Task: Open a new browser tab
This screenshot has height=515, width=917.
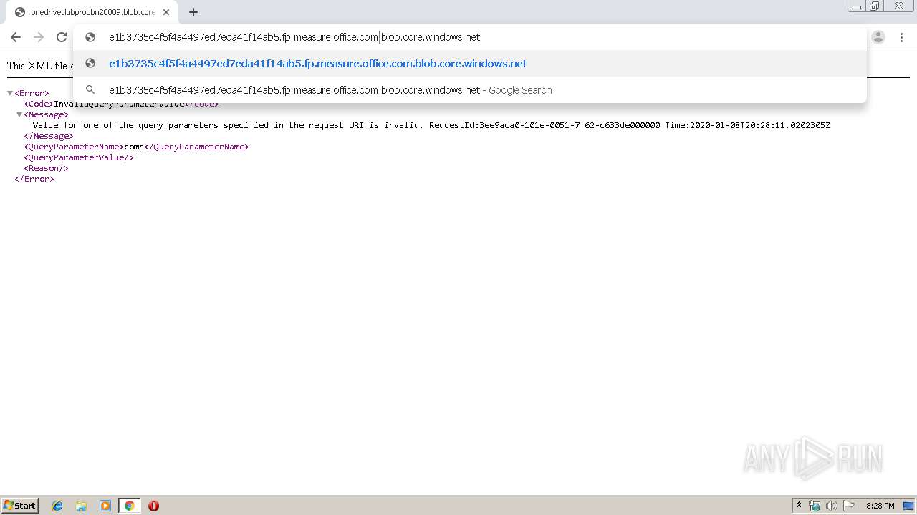Action: pyautogui.click(x=193, y=12)
